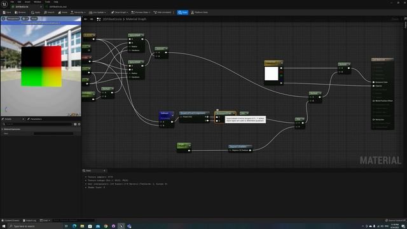The width and height of the screenshot is (407, 229).
Task: Go back in graph navigation history
Action: [x=86, y=19]
